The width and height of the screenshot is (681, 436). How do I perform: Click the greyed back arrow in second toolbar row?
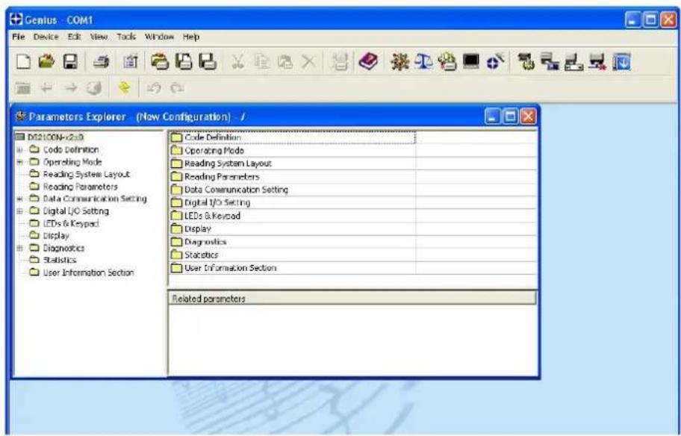pos(46,89)
